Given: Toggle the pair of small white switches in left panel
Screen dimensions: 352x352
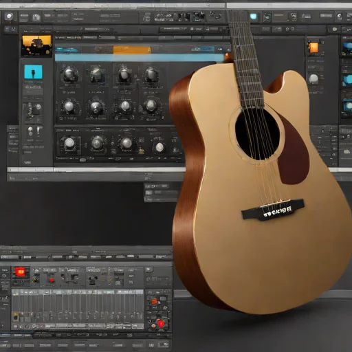Looking at the screenshot, I should (x=34, y=131).
